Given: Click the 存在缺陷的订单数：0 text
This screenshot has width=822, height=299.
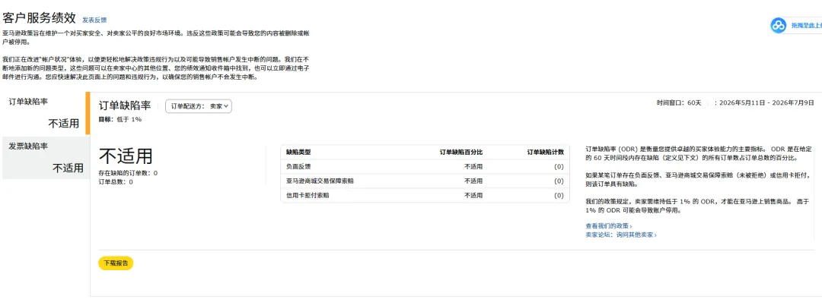Looking at the screenshot, I should [x=128, y=173].
